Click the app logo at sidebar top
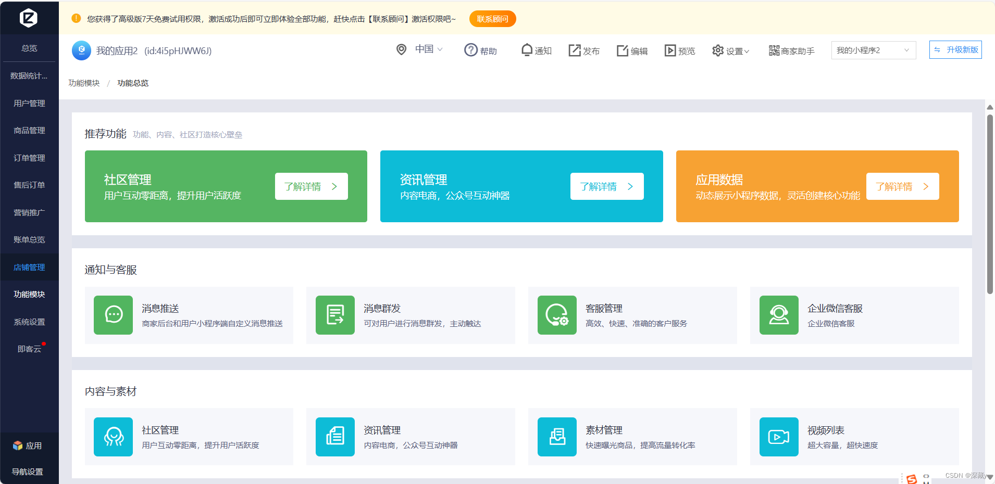This screenshot has height=484, width=995. coord(29,18)
